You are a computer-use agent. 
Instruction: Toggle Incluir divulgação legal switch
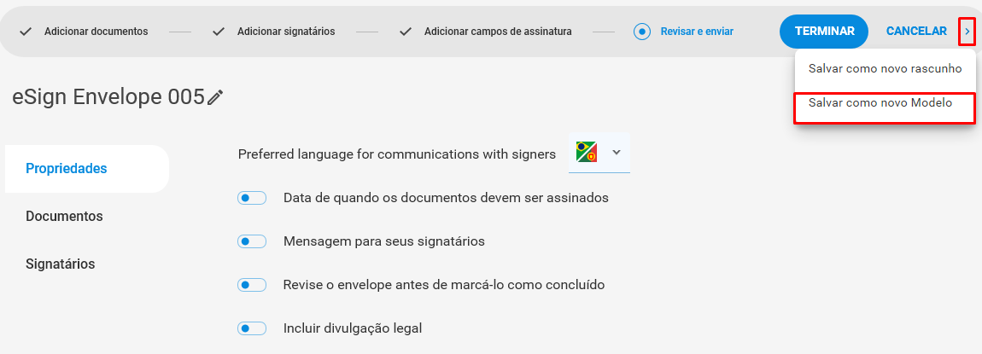(252, 328)
